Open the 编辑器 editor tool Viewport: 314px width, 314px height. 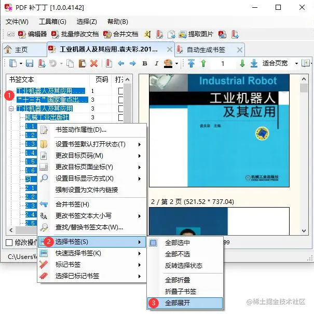click(x=32, y=34)
